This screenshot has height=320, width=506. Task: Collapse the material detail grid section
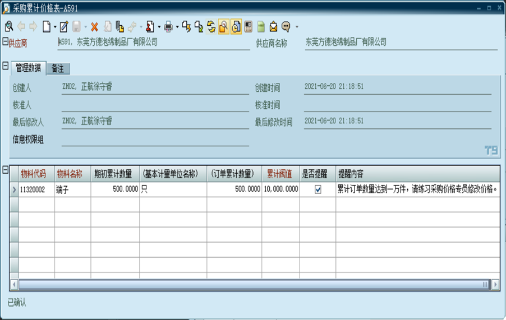click(x=5, y=169)
